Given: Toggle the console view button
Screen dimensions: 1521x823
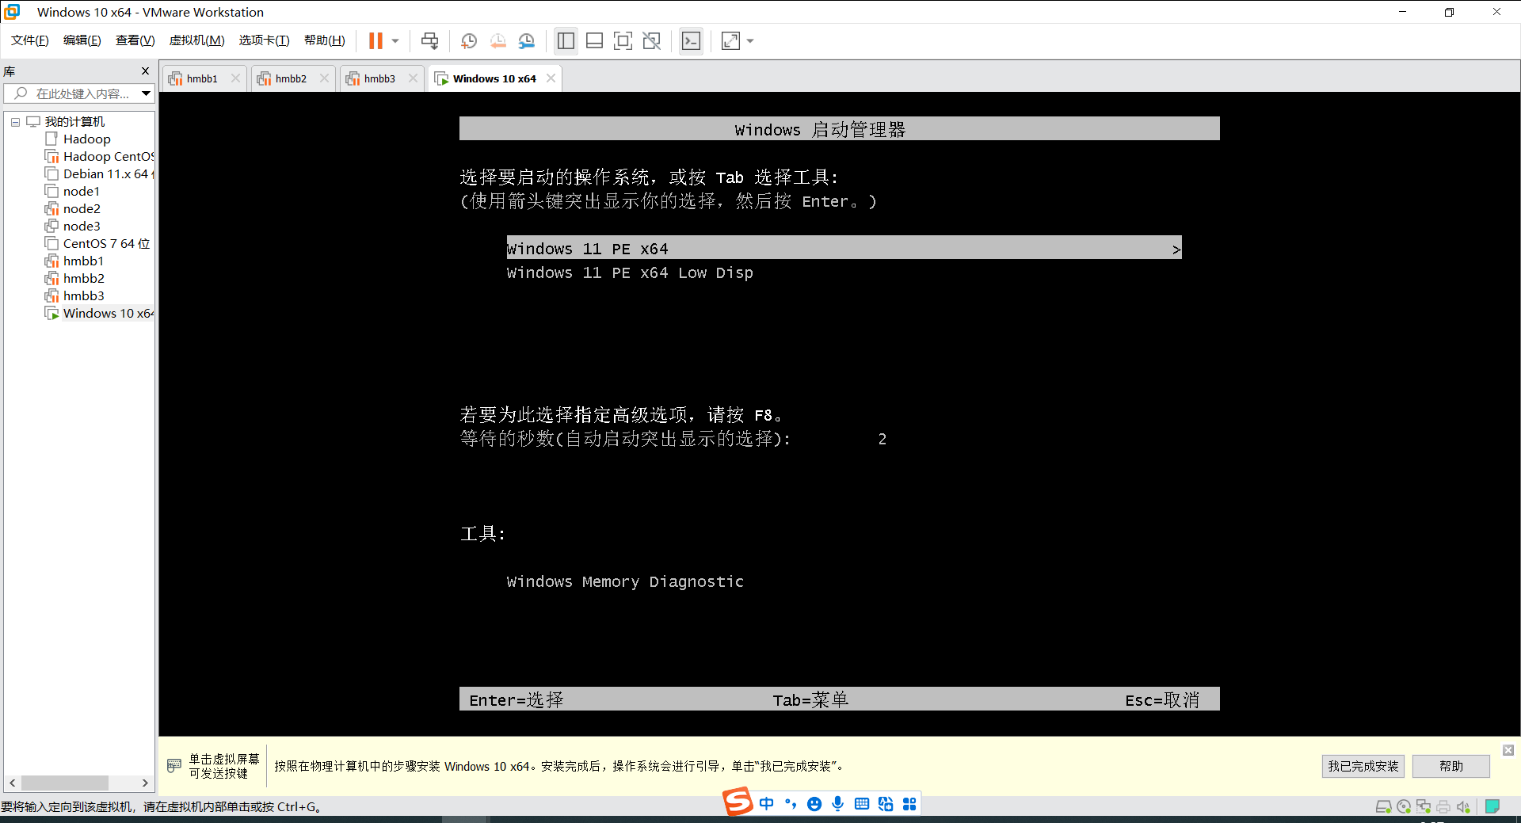Looking at the screenshot, I should (x=691, y=40).
